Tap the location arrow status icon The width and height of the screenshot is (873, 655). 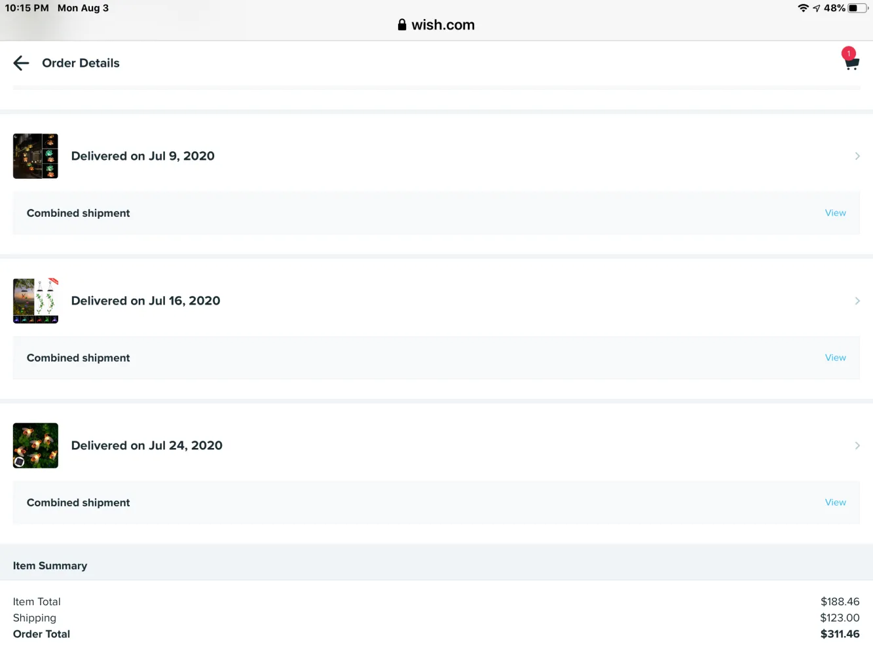816,9
